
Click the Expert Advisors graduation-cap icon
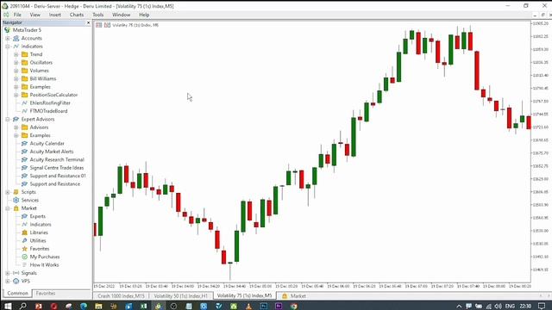tap(16, 119)
